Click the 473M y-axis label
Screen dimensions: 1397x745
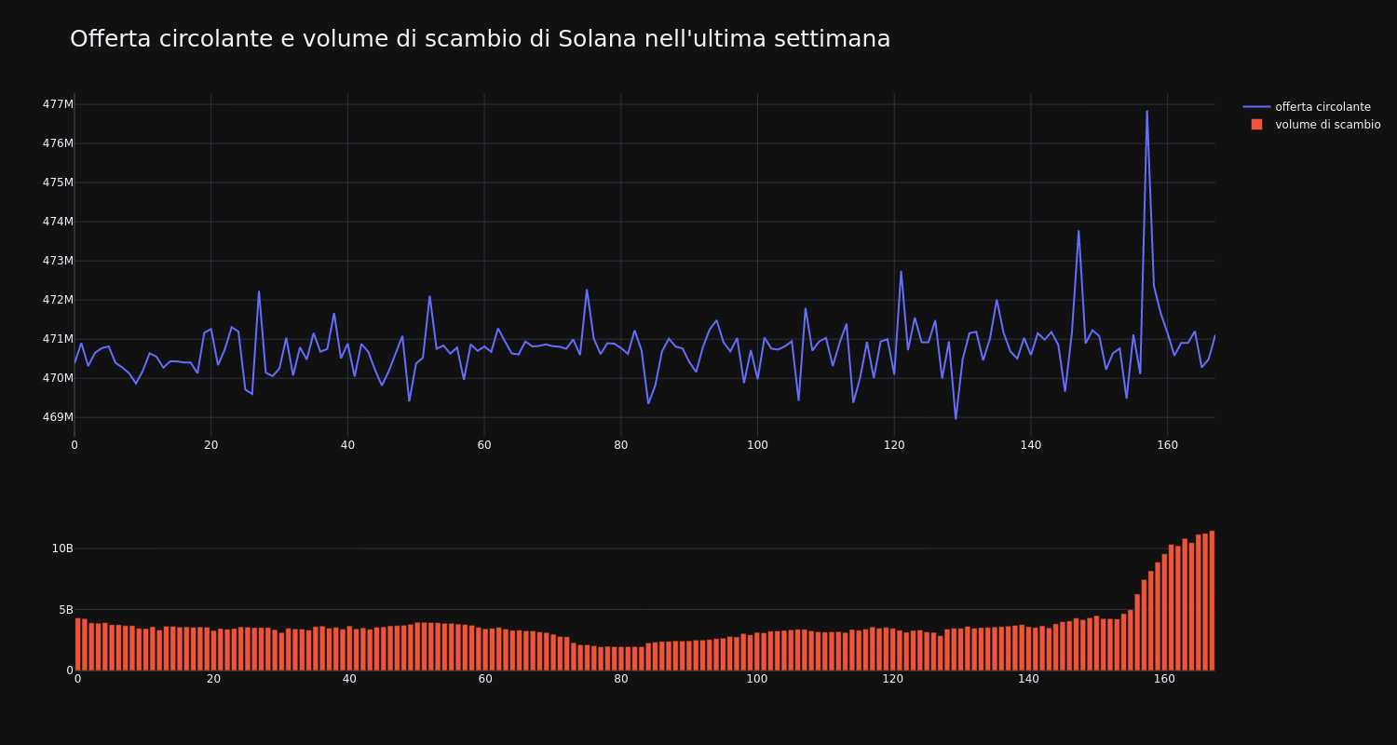58,261
